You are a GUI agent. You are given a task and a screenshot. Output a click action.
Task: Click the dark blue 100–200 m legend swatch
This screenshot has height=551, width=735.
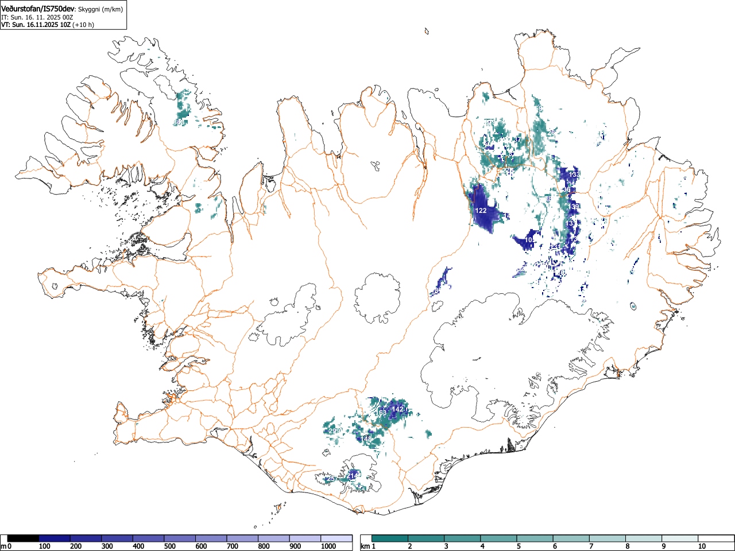54,538
